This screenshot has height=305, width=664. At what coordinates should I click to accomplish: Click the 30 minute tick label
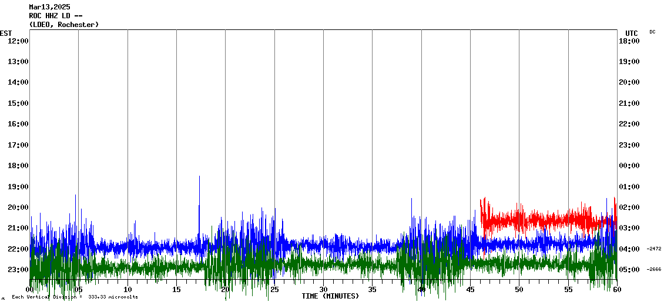click(x=323, y=290)
